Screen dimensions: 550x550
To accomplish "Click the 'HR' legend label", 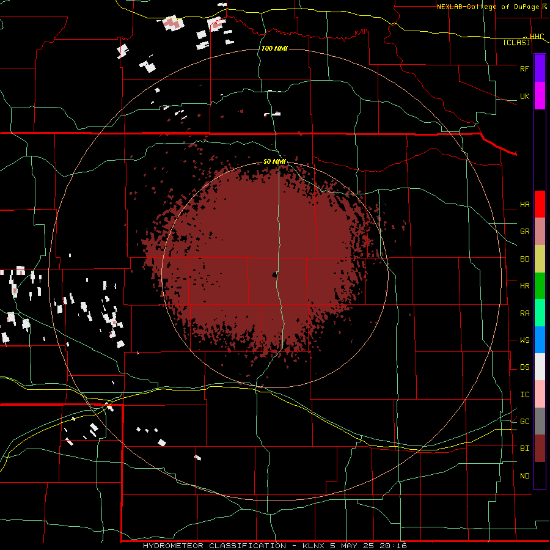I will pyautogui.click(x=524, y=286).
